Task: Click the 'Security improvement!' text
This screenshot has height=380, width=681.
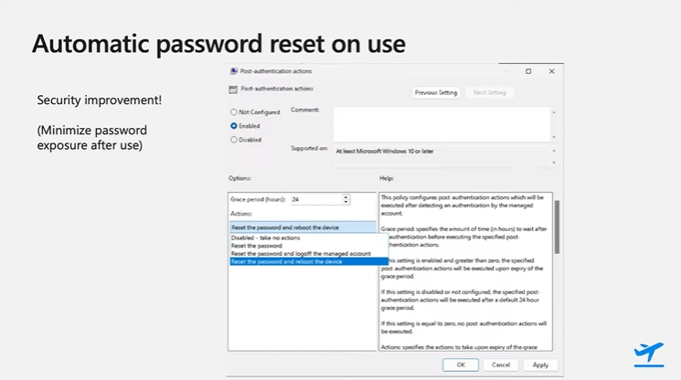Action: point(99,100)
